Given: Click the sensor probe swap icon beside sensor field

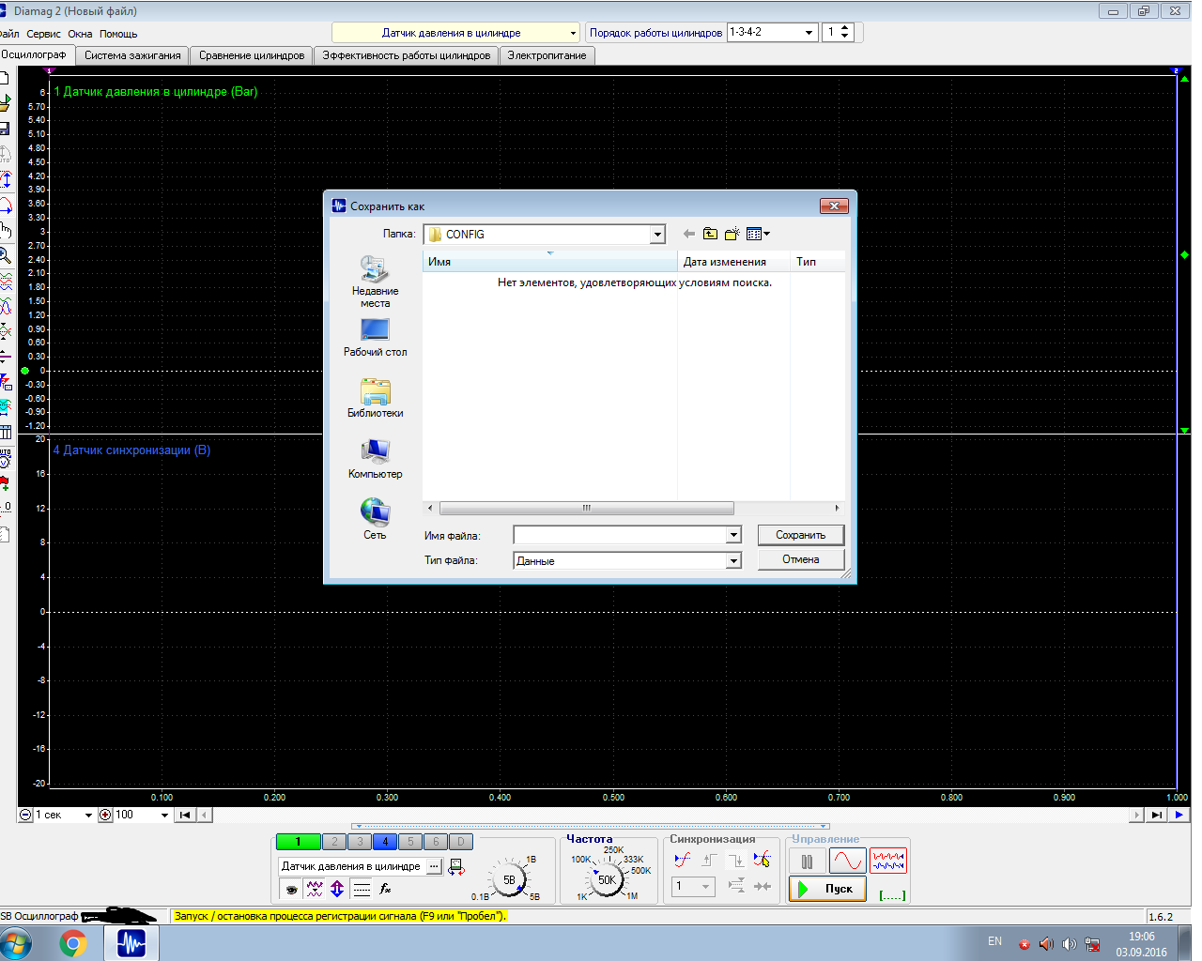Looking at the screenshot, I should [x=456, y=867].
